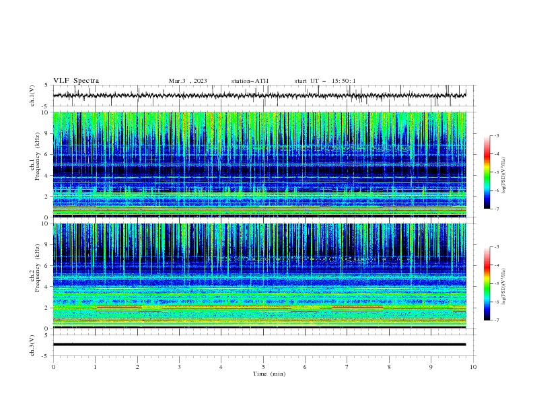Viewport: 533px width, 412px height.
Task: Click the 'station=ATH' header label
Action: coord(250,81)
